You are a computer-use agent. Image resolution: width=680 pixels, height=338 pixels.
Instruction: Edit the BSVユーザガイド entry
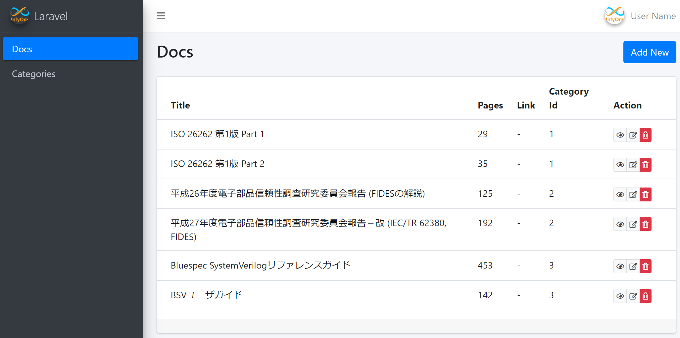click(x=633, y=296)
